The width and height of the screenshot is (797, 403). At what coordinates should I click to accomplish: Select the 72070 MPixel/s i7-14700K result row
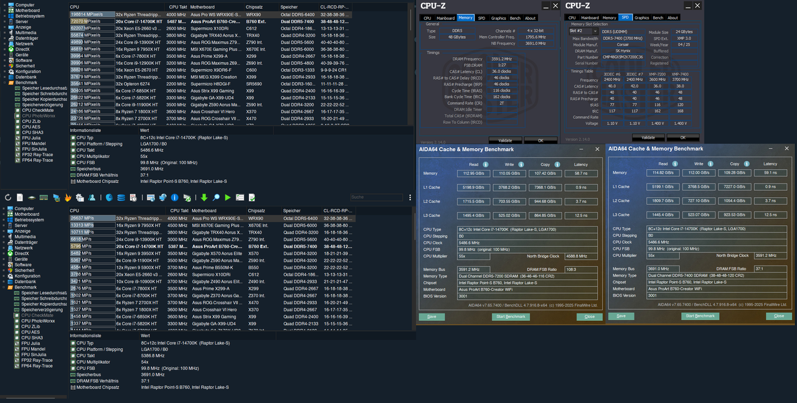(x=210, y=21)
